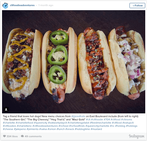Image resolution: width=147 pixels, height=141 pixels.
Task: Open the #queencitycharlotte hashtag
Action: (97, 126)
